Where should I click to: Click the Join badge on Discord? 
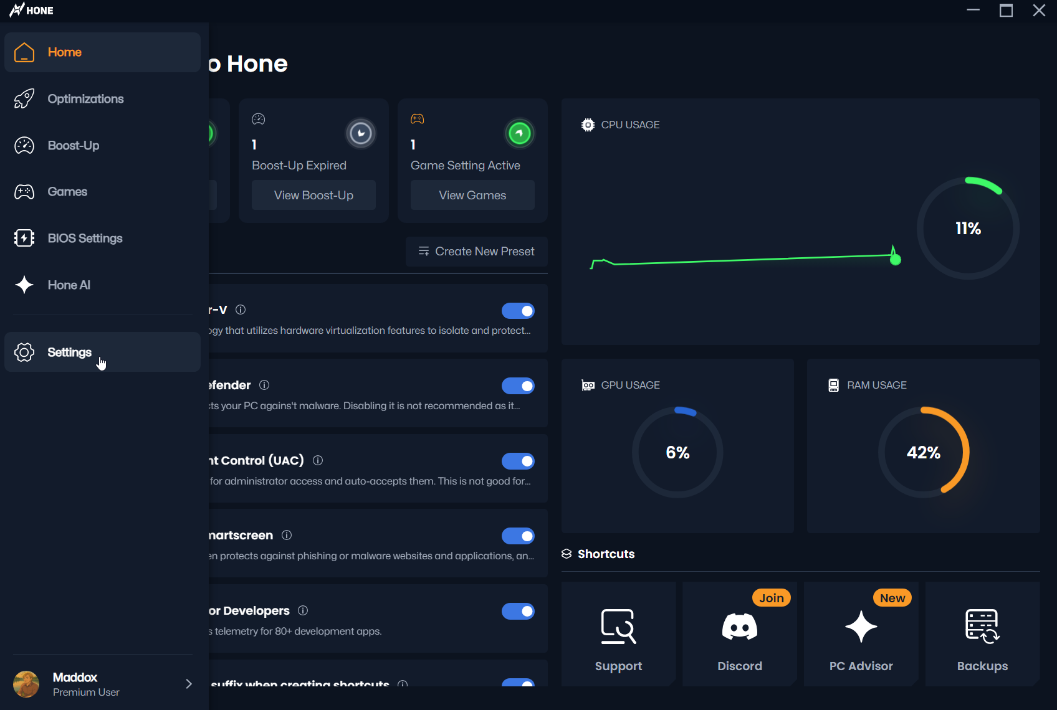[772, 598]
